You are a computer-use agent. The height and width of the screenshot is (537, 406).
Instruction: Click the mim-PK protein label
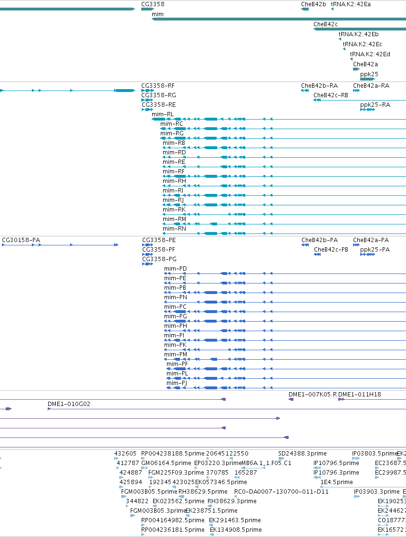coord(175,345)
